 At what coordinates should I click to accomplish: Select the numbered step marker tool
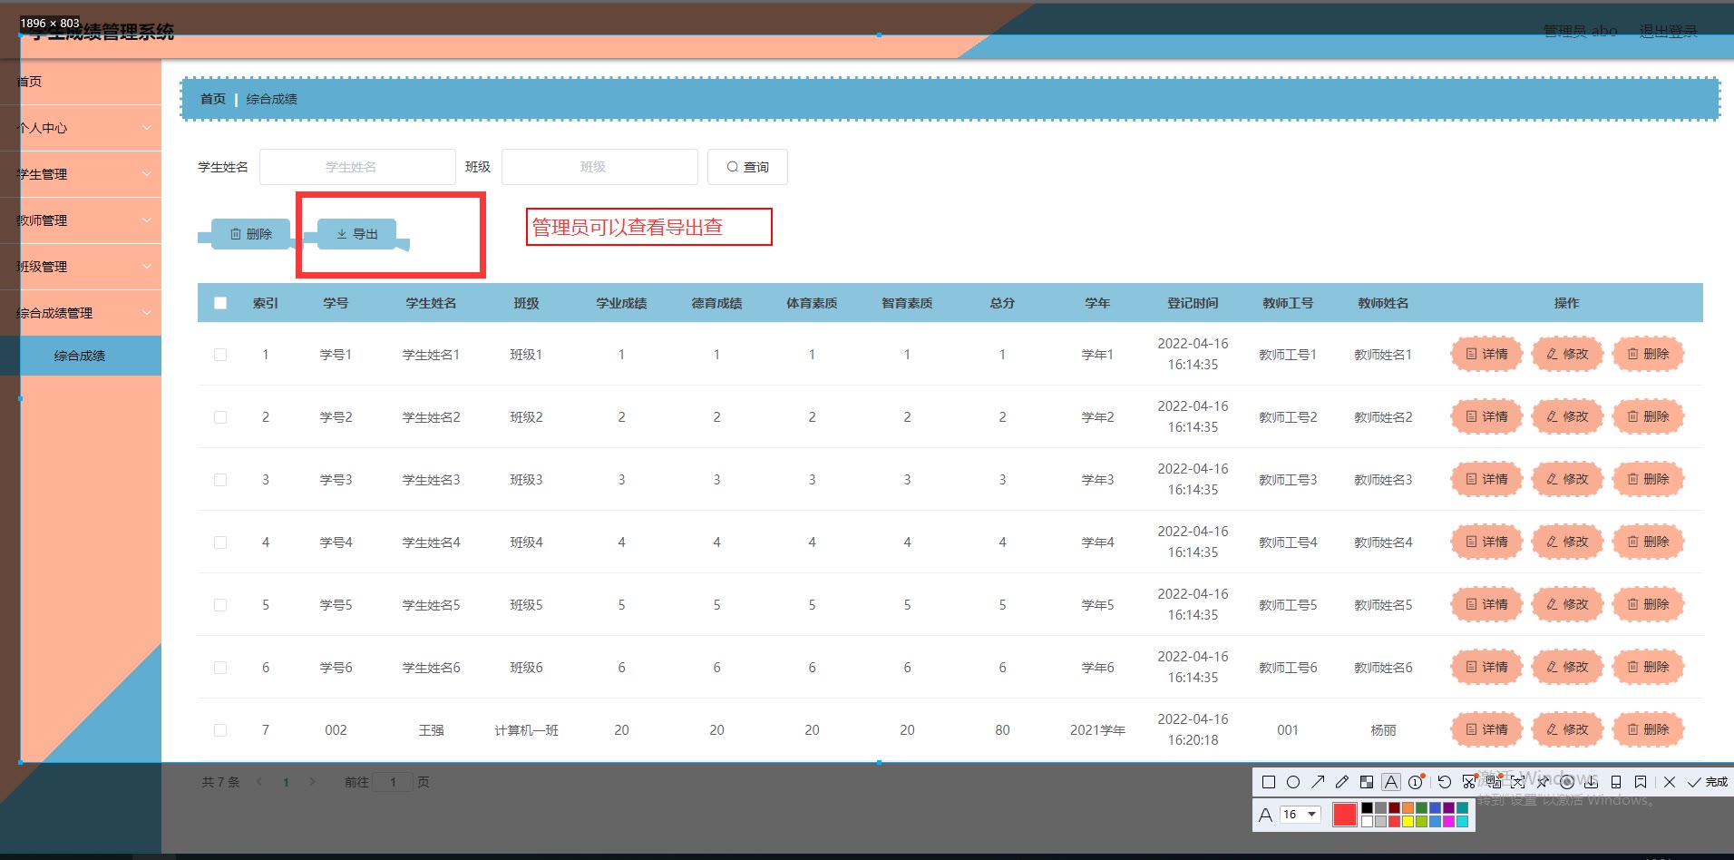click(1416, 782)
